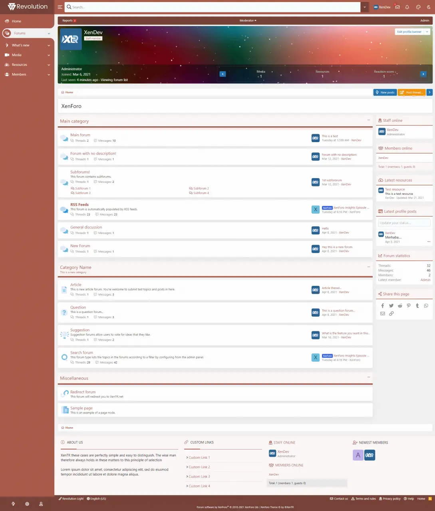Share this page on WhatsApp
Screen dimensions: 435x511
point(426,306)
